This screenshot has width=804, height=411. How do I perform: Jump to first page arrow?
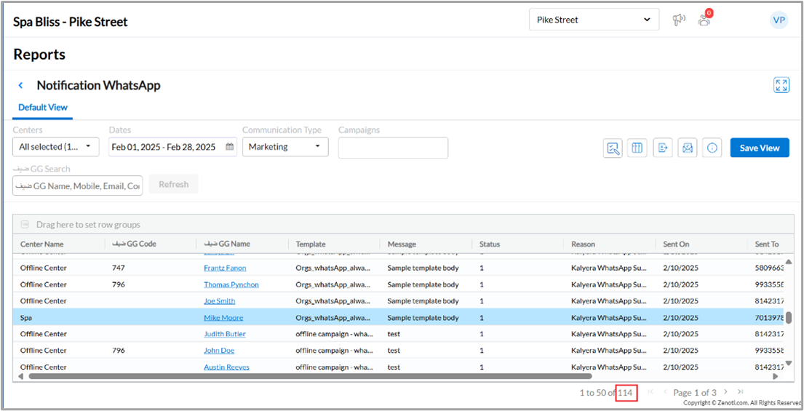[x=650, y=392]
